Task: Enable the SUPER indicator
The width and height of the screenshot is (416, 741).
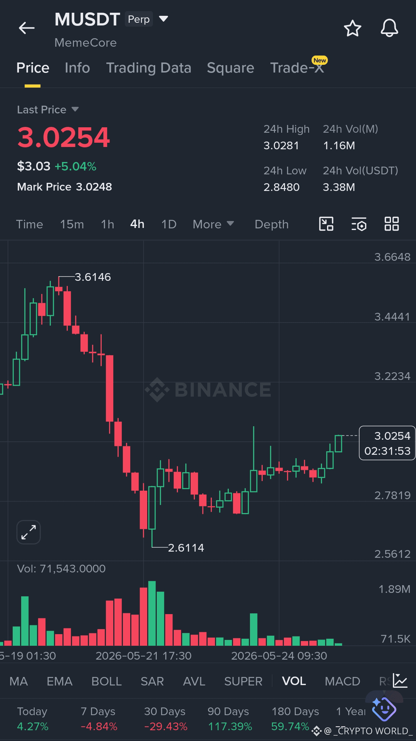Action: click(x=243, y=681)
